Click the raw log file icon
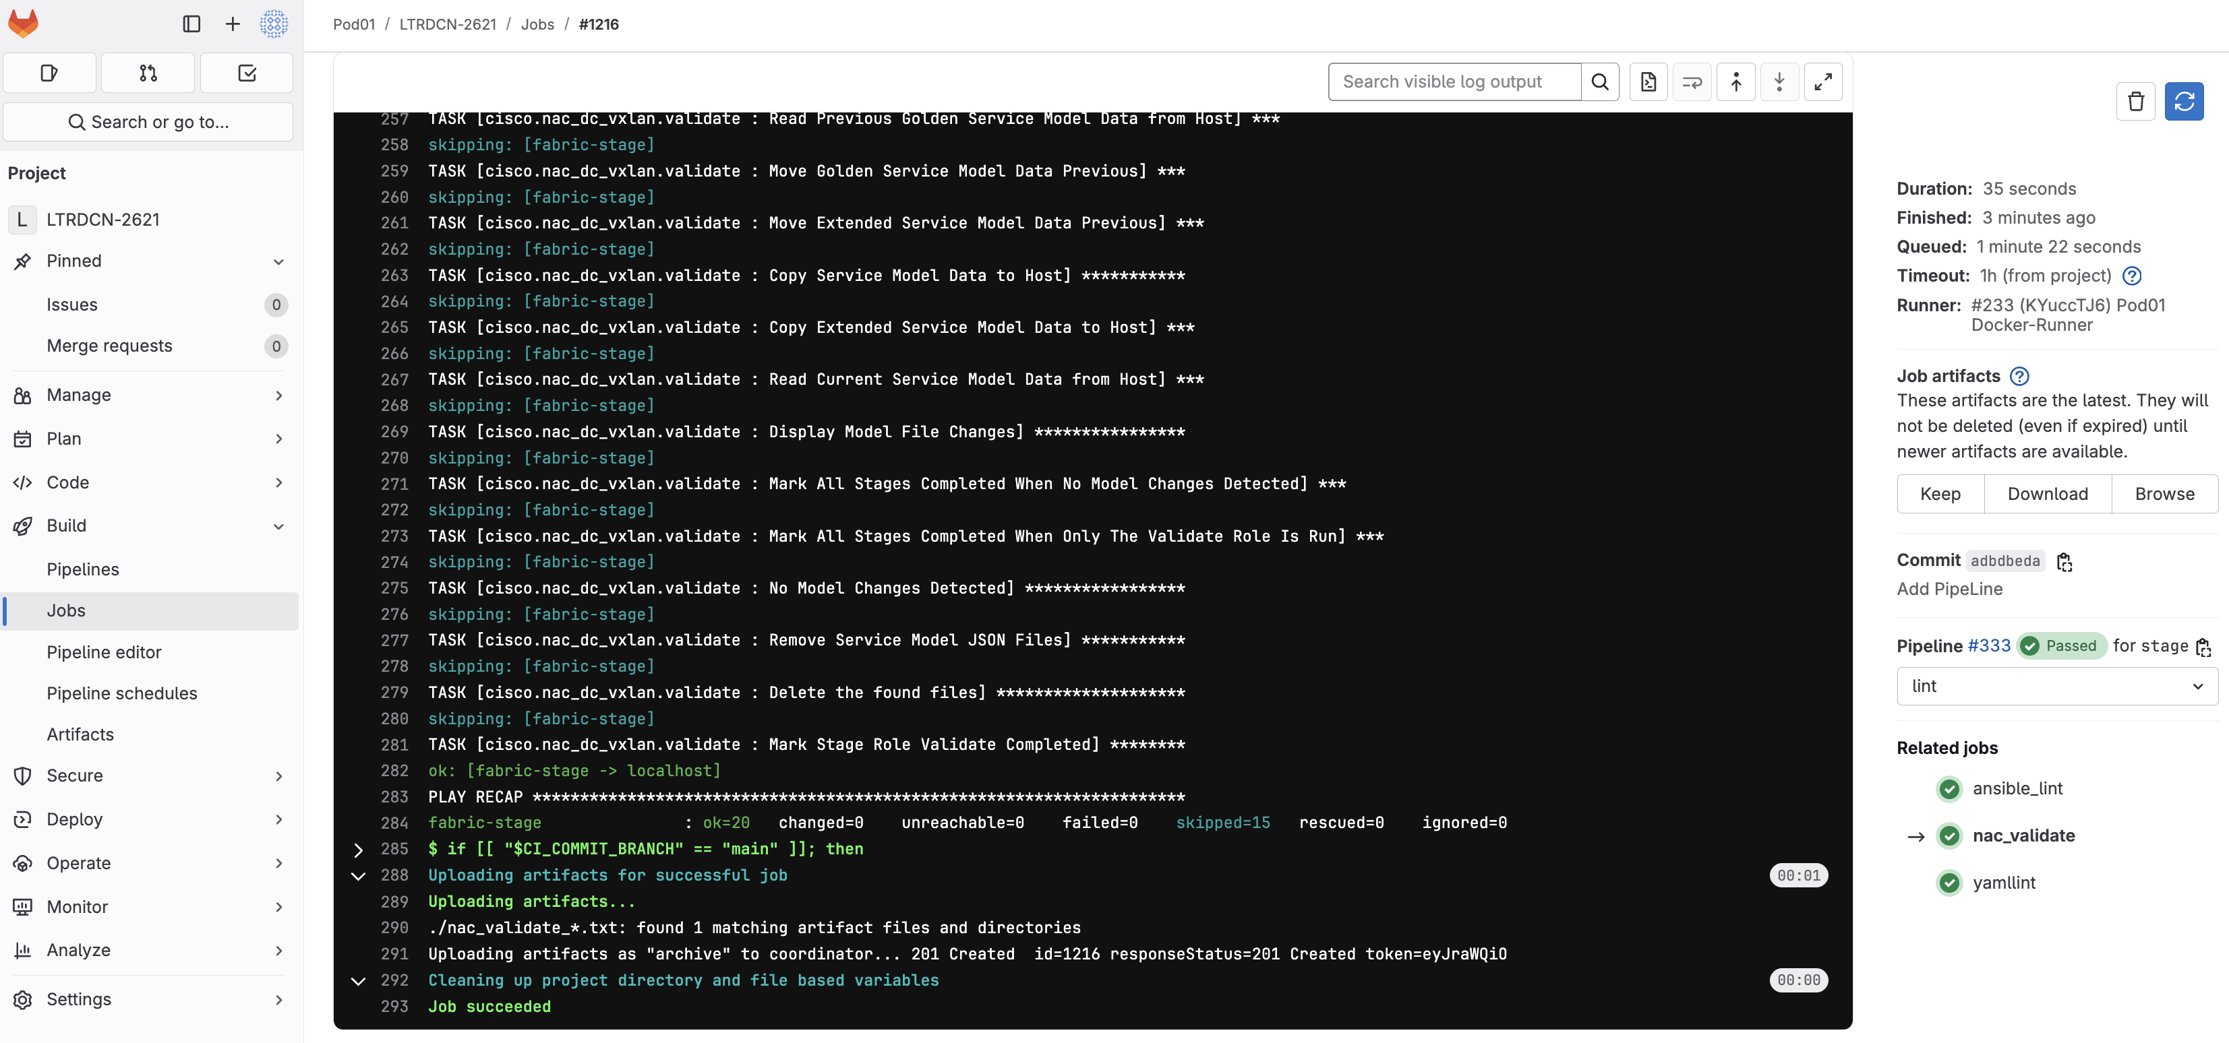This screenshot has width=2229, height=1043. click(x=1648, y=82)
